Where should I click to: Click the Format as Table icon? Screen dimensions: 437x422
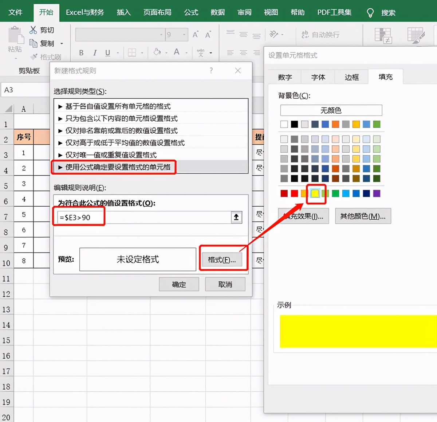click(x=416, y=35)
